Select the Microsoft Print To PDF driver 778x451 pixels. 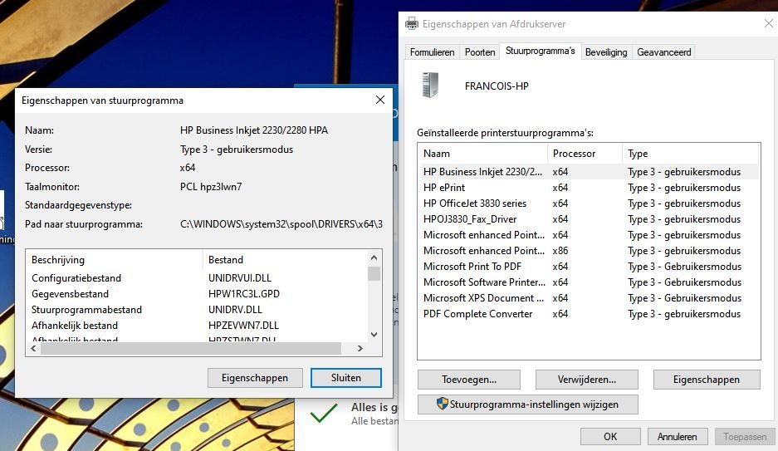pos(589,267)
